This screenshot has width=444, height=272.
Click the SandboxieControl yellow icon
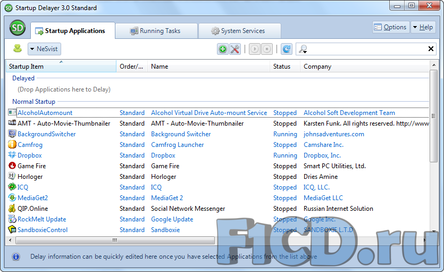tap(12, 229)
